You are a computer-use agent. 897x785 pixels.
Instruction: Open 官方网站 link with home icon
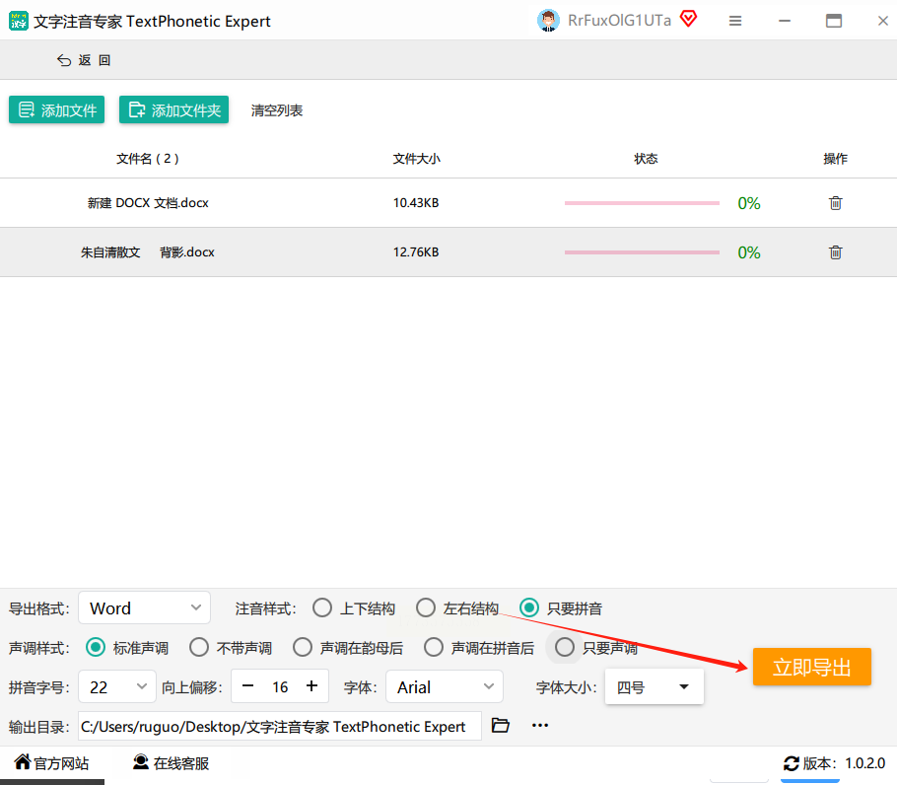pyautogui.click(x=51, y=762)
